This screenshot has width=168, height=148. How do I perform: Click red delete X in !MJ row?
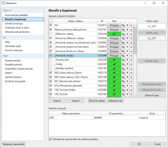click(x=131, y=25)
